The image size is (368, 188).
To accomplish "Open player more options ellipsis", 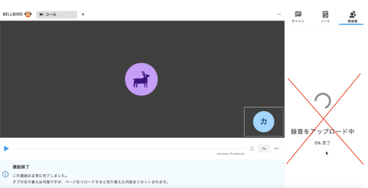I will pos(276,148).
